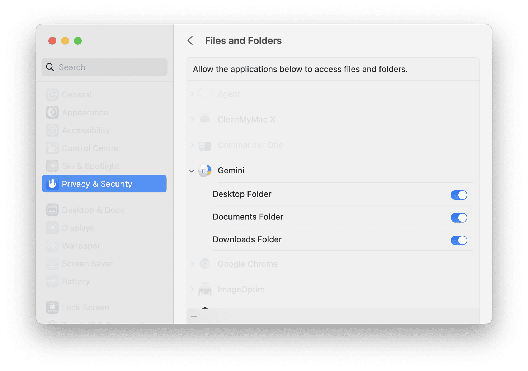
Task: Click the Battery icon in sidebar
Action: (52, 281)
